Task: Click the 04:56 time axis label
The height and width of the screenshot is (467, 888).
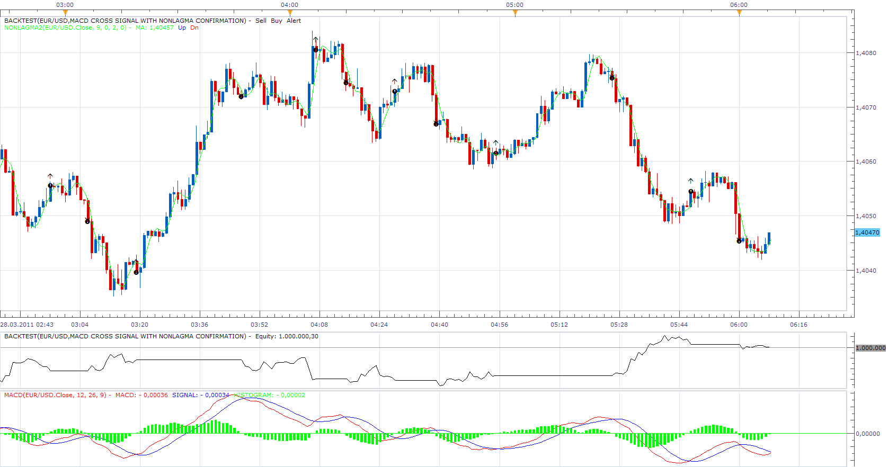Action: tap(500, 325)
